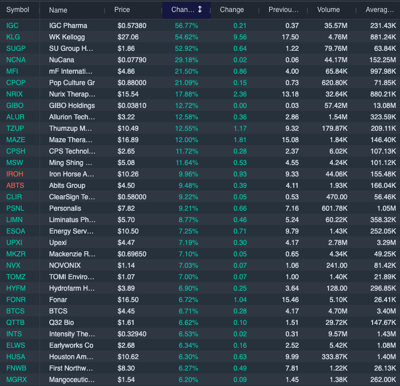Open the IGC ticker symbol
The height and width of the screenshot is (386, 400).
pyautogui.click(x=12, y=26)
